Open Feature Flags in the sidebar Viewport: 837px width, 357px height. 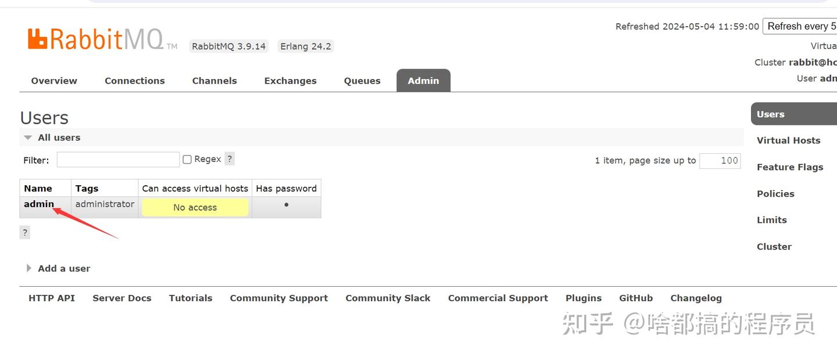(x=790, y=167)
